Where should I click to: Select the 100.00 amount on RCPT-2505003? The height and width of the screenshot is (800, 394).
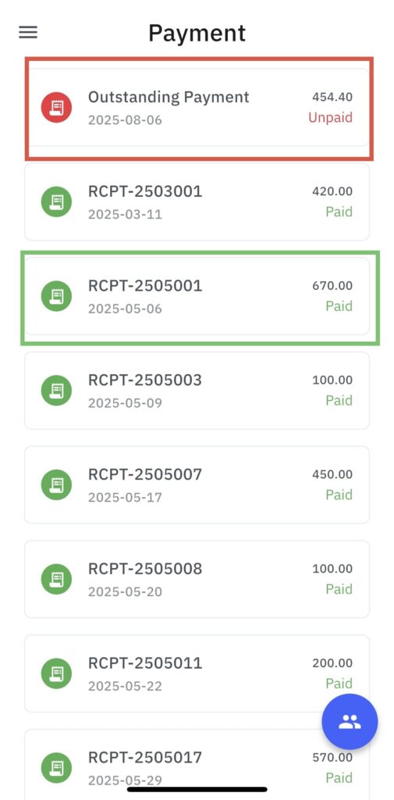[x=332, y=380]
